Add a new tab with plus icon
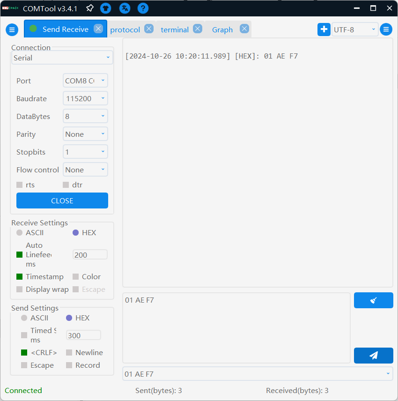398x401 pixels. [x=324, y=30]
